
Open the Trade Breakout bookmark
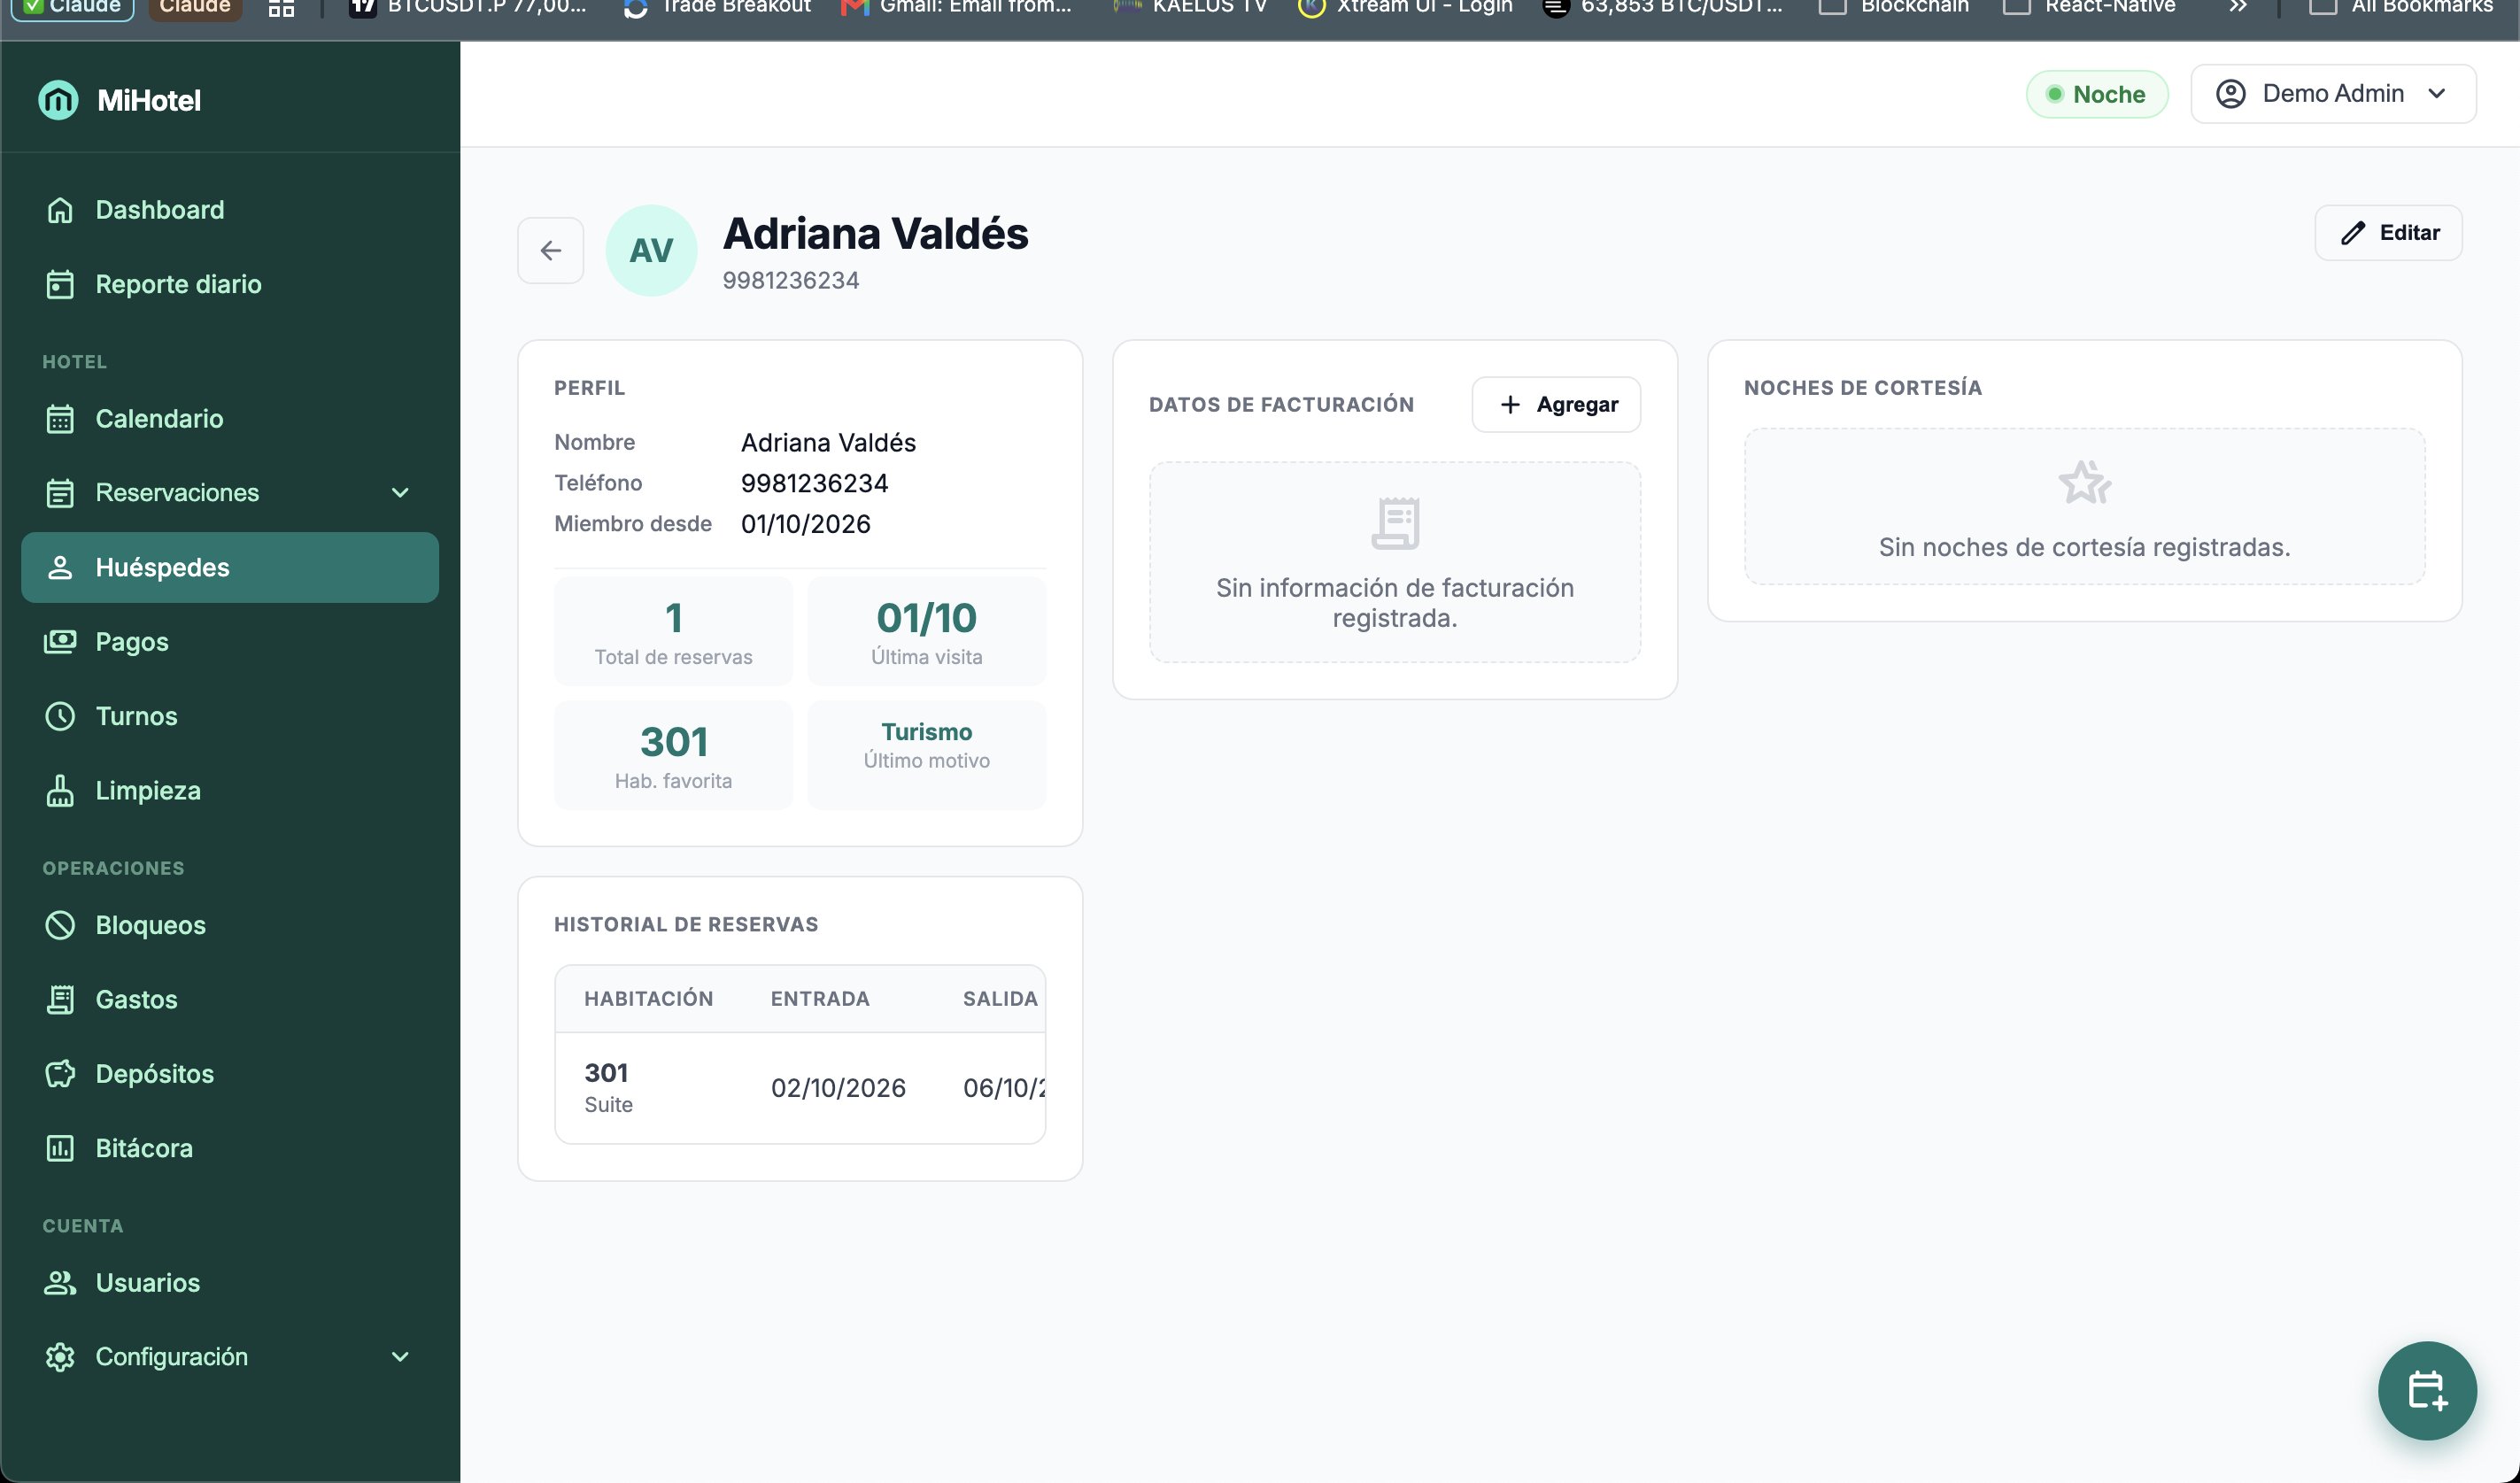[x=717, y=7]
